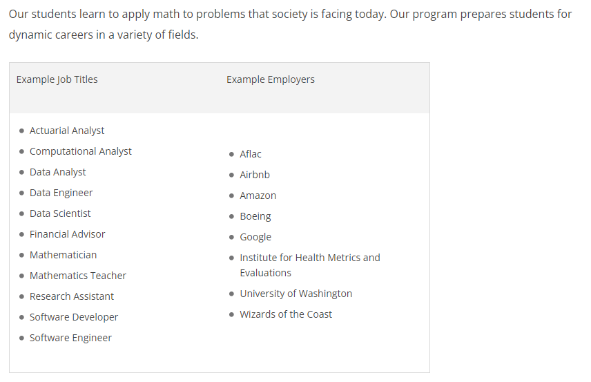This screenshot has height=382, width=591.
Task: Click Aflac in the employers list
Action: (x=251, y=154)
